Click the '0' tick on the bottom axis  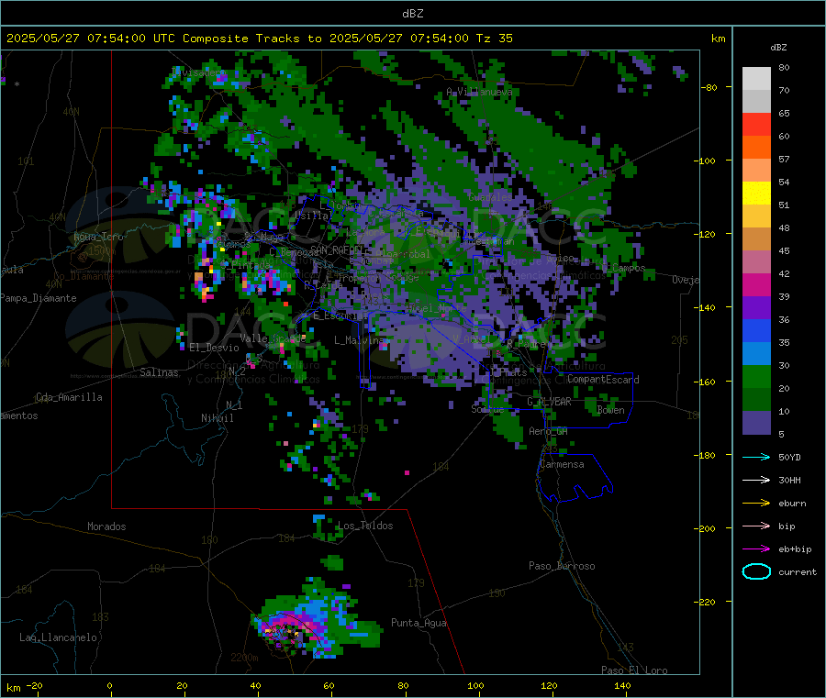click(109, 685)
